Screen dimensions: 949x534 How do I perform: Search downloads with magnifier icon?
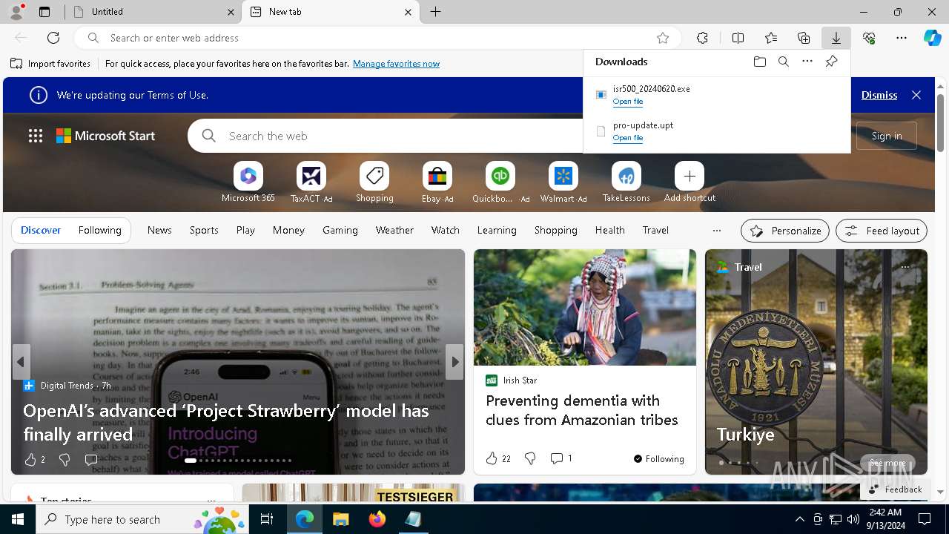[784, 62]
